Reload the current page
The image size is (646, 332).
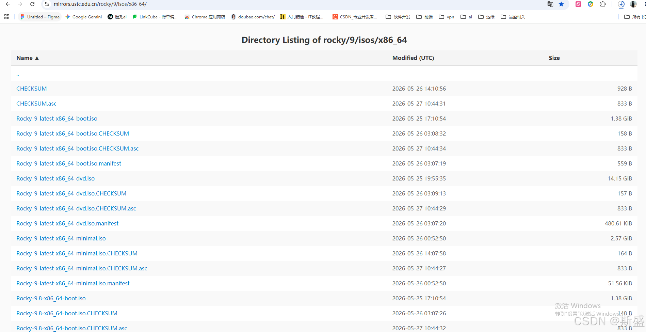pyautogui.click(x=32, y=4)
